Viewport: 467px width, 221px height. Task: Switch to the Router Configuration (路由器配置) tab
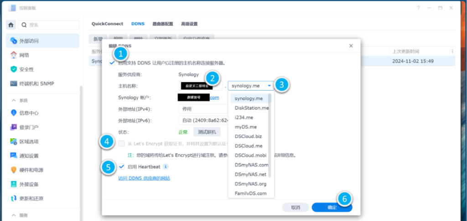pyautogui.click(x=163, y=24)
